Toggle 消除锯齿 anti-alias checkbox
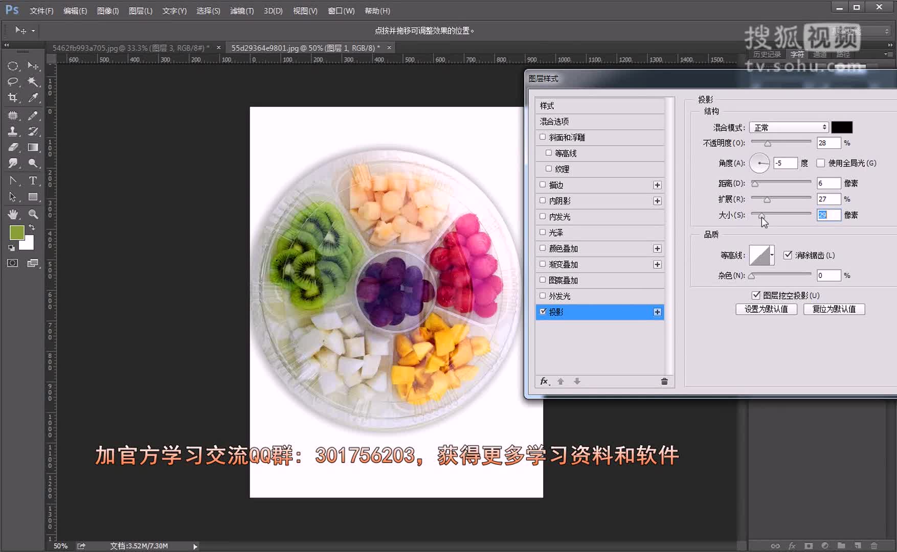 pyautogui.click(x=788, y=255)
